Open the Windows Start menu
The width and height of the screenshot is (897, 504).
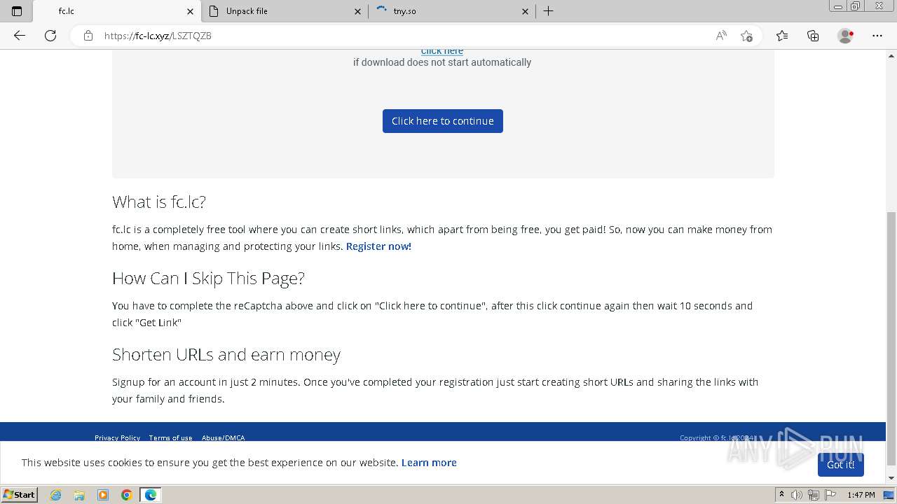tap(20, 495)
